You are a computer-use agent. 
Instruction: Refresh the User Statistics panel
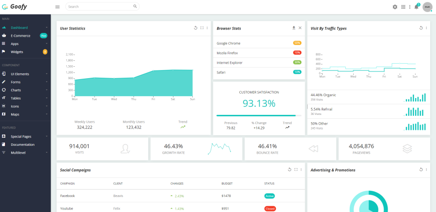(196, 28)
